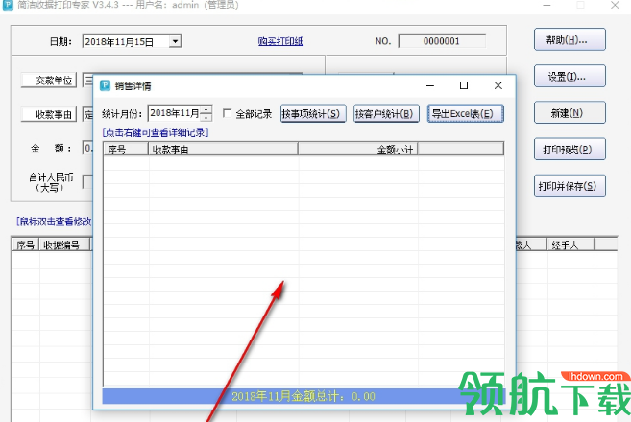This screenshot has height=422, width=631.
Task: Click the 2018年11月金额总计 status bar
Action: [x=303, y=396]
